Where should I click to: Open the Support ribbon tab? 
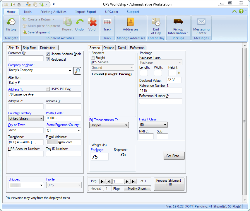coord(133,12)
